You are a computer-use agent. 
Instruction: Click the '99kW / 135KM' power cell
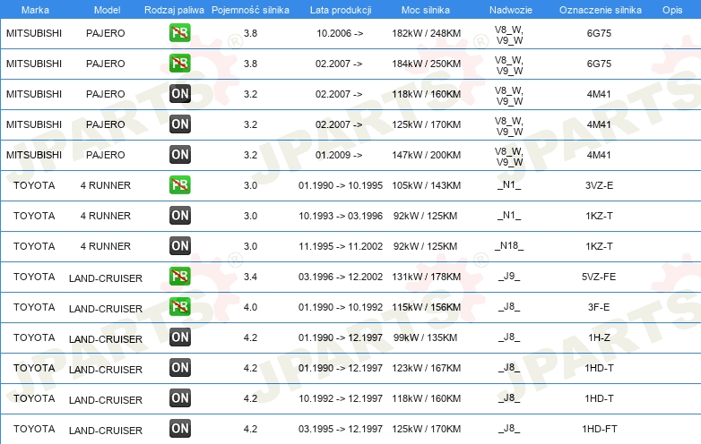(425, 337)
